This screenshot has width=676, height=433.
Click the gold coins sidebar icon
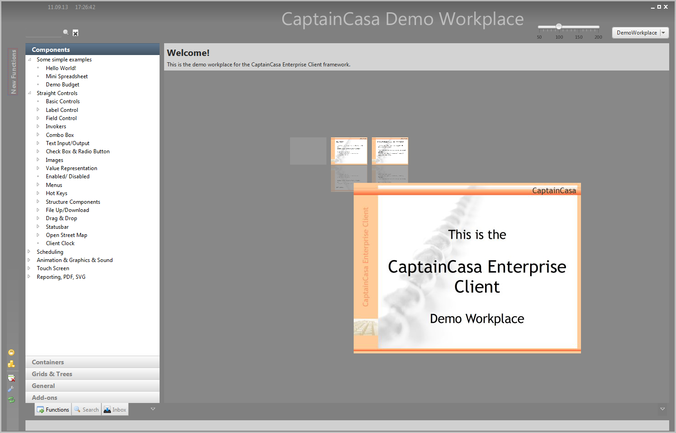coord(11,364)
